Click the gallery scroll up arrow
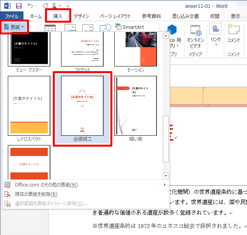 [166, 36]
